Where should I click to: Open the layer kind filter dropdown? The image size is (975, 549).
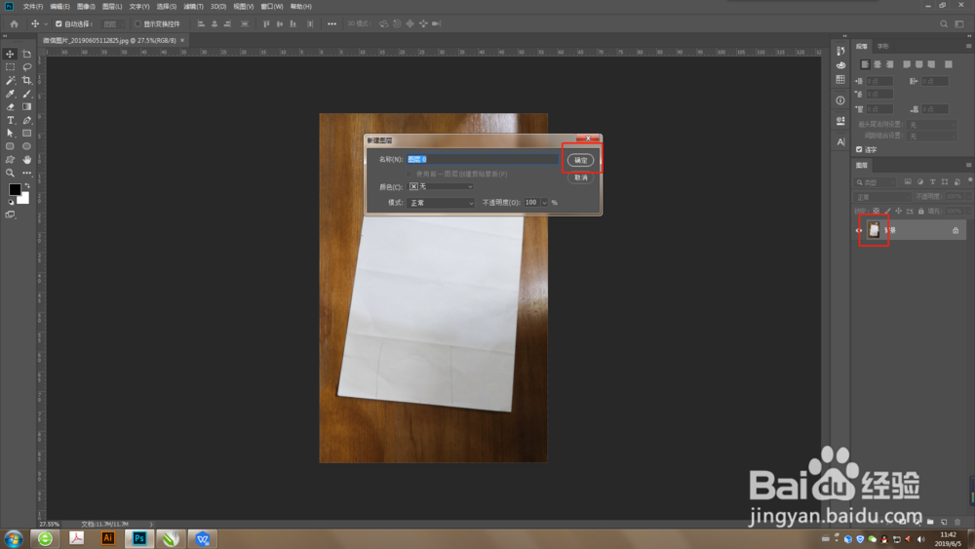click(876, 182)
